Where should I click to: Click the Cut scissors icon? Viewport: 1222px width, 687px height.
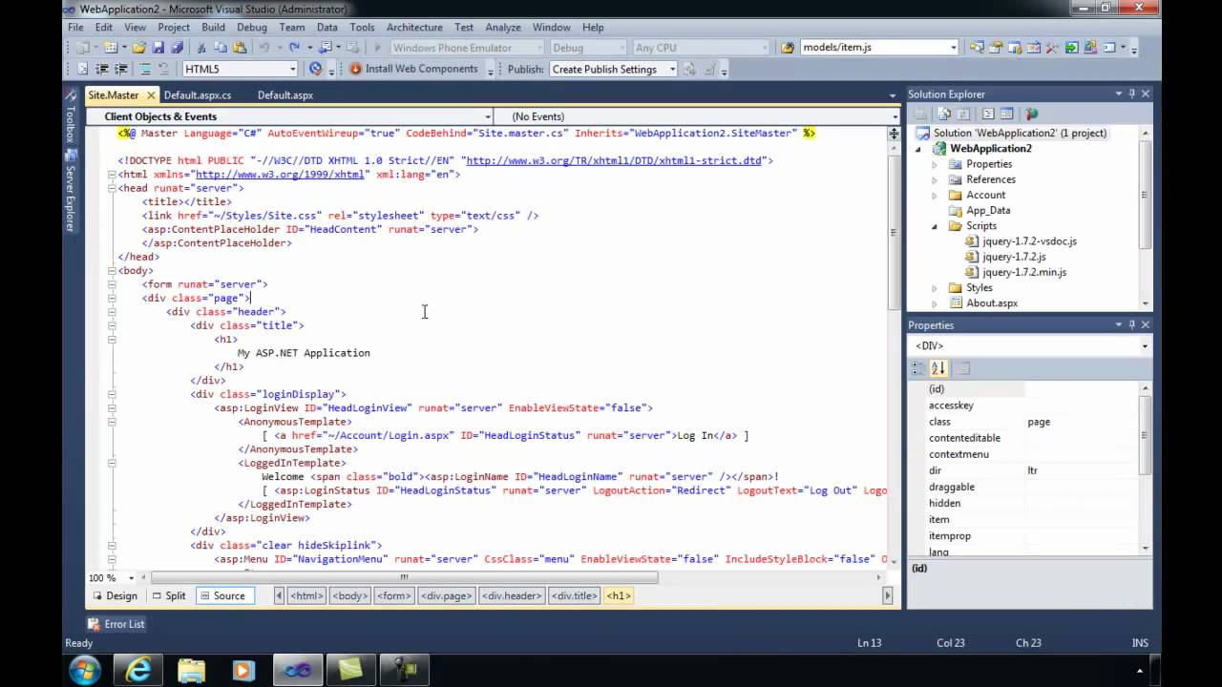click(x=201, y=48)
